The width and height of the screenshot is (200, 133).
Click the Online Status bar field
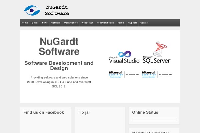tap(154, 119)
